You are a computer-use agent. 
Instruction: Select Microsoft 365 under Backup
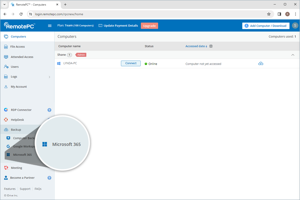[x=22, y=155]
